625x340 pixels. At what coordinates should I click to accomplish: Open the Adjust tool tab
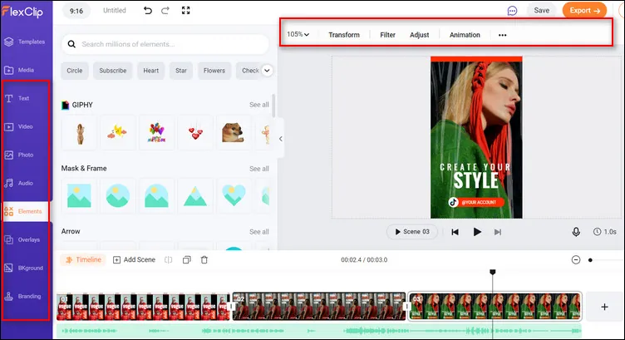(x=420, y=35)
